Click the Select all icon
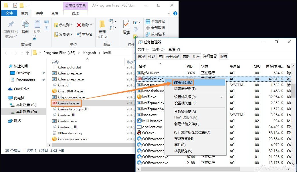The width and height of the screenshot is (297, 172). point(148,21)
